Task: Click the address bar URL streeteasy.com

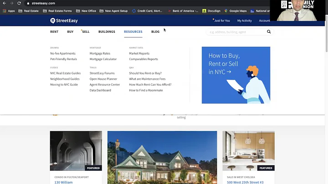Action: click(43, 3)
